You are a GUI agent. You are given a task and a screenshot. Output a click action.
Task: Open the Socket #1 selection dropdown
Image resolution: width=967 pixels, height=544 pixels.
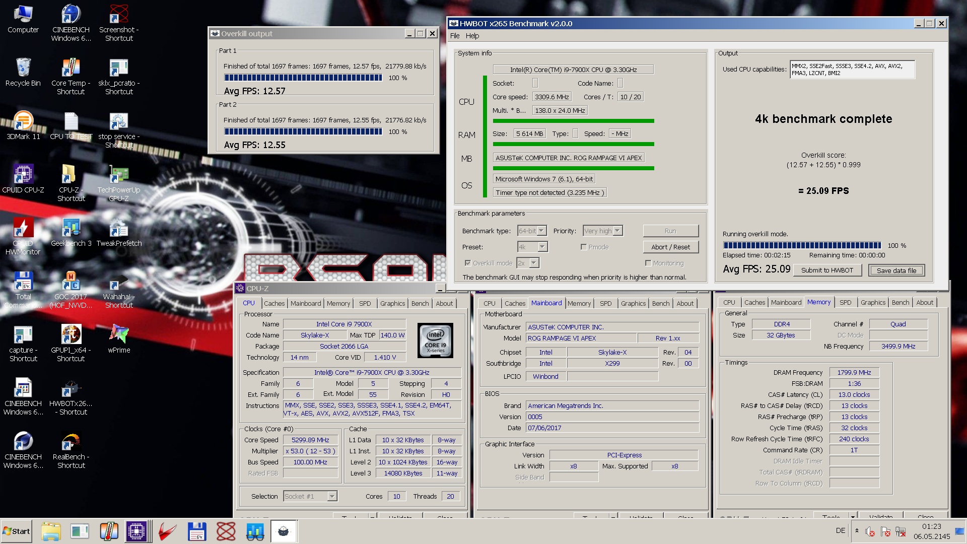pyautogui.click(x=310, y=496)
